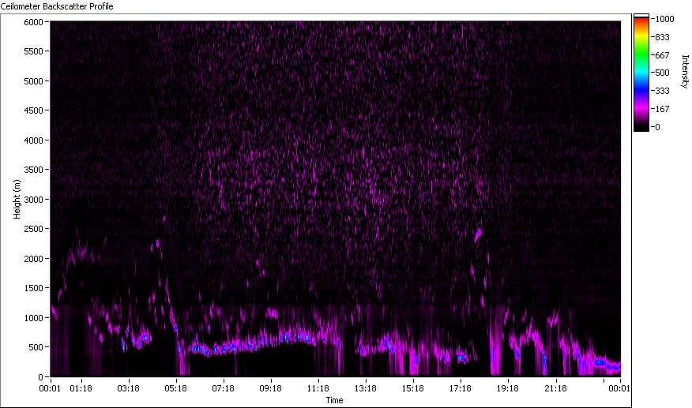Viewport: 692px width, 408px height.
Task: Click the intensity color ramp bar
Action: pos(641,73)
